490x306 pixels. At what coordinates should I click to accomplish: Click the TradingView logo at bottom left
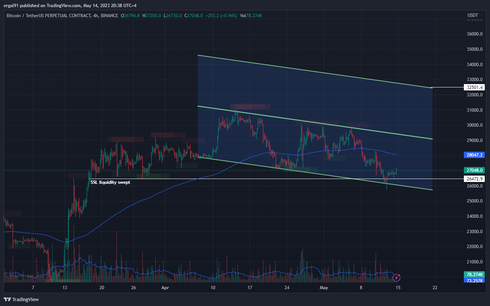click(21, 299)
